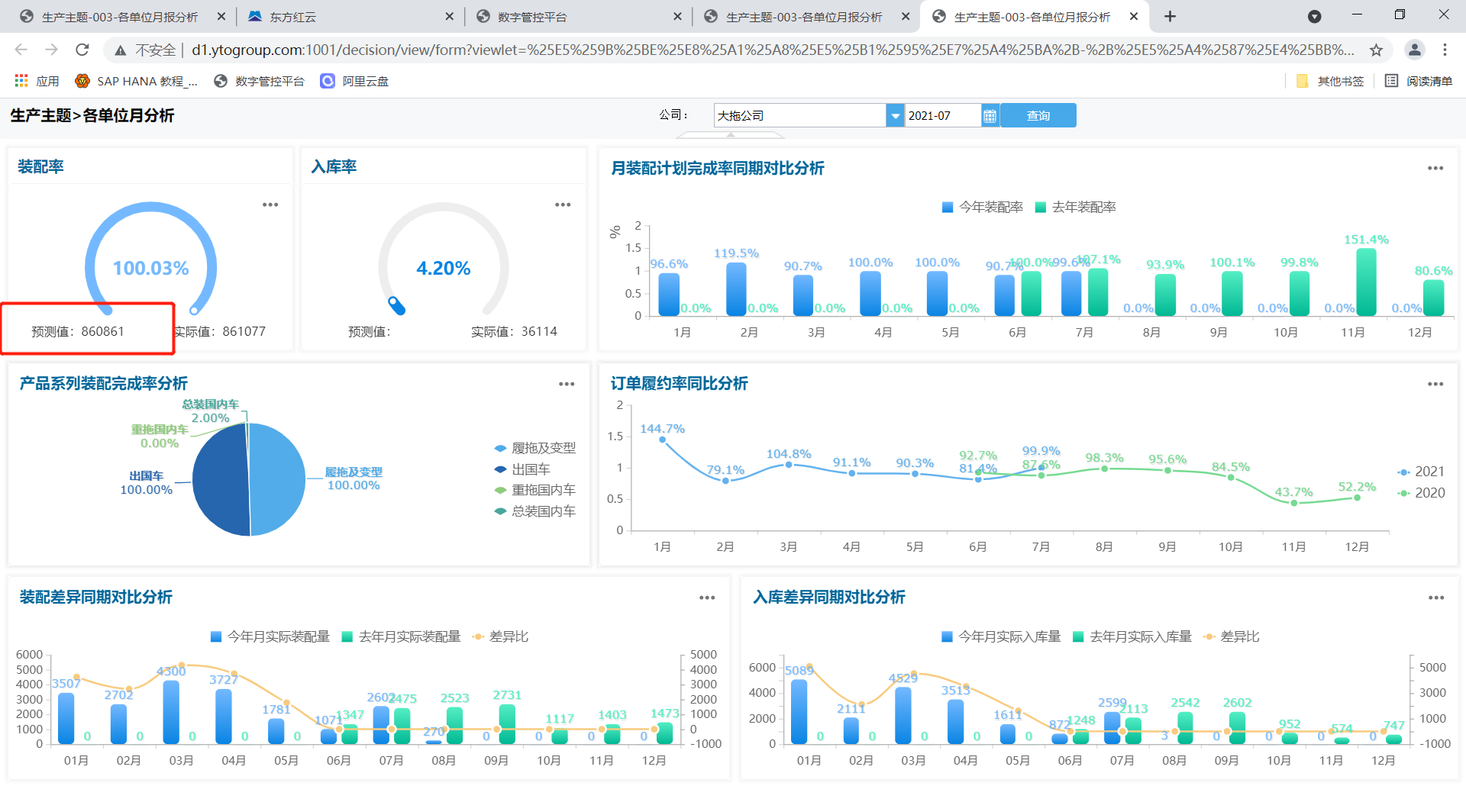Open the 入库差异同期对比分析 ellipsis menu
This screenshot has width=1466, height=786.
(x=1436, y=598)
